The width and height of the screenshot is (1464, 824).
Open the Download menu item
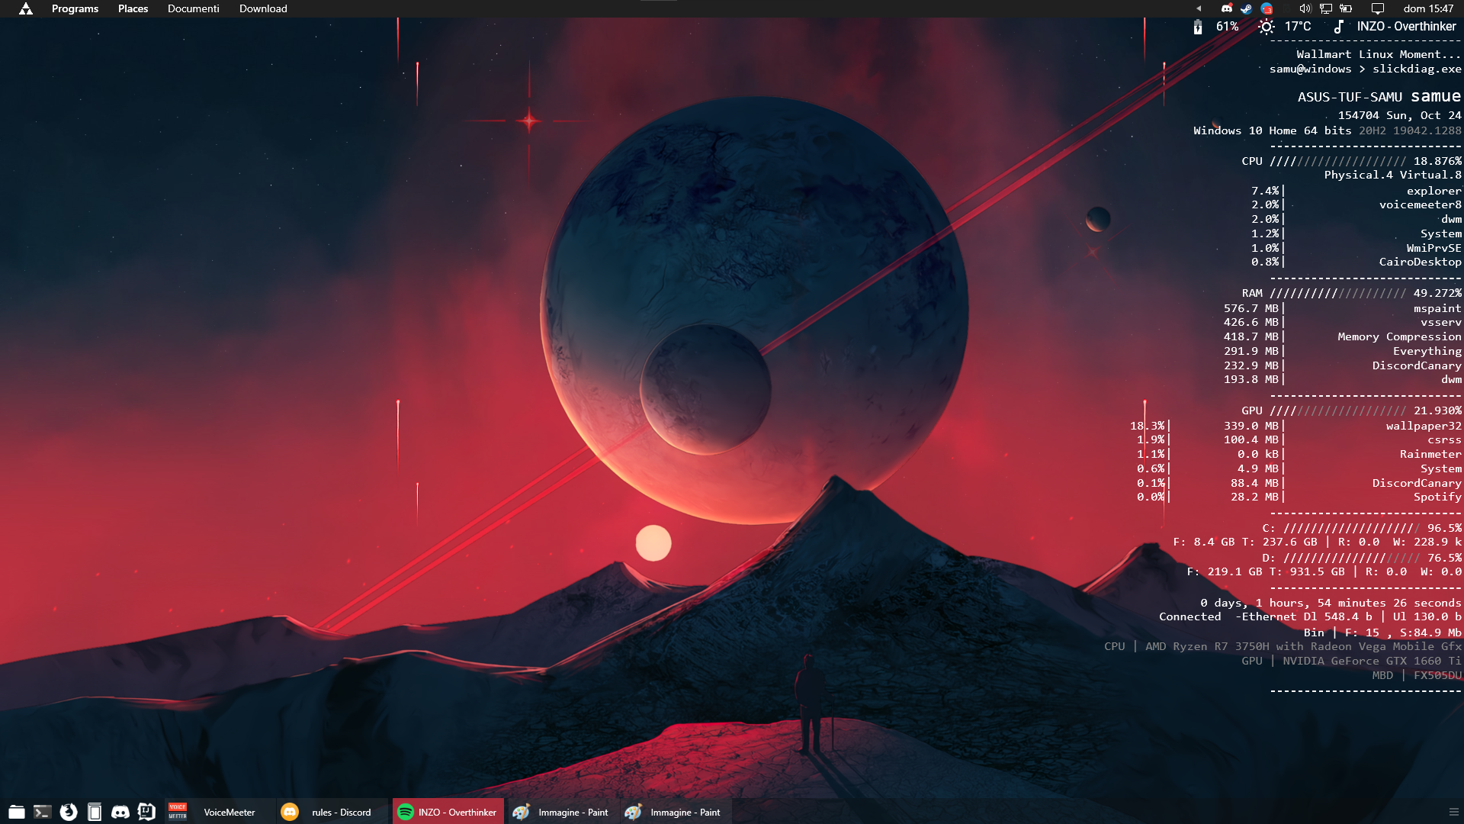coord(263,9)
